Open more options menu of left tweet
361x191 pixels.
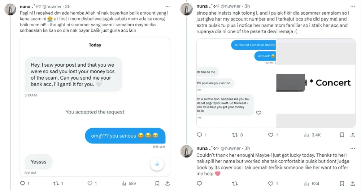(168, 6)
